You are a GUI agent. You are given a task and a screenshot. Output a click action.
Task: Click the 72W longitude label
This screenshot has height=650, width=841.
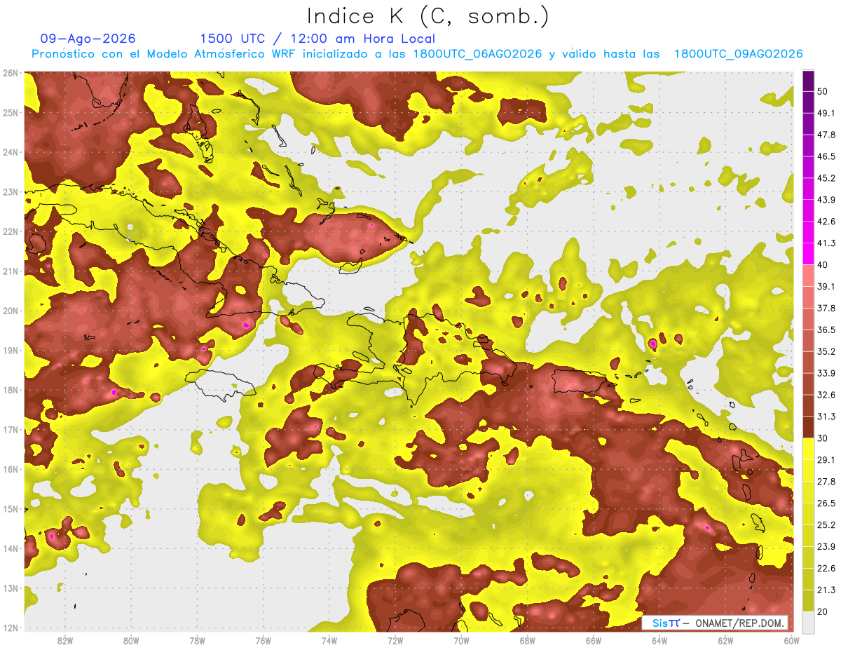click(x=395, y=640)
